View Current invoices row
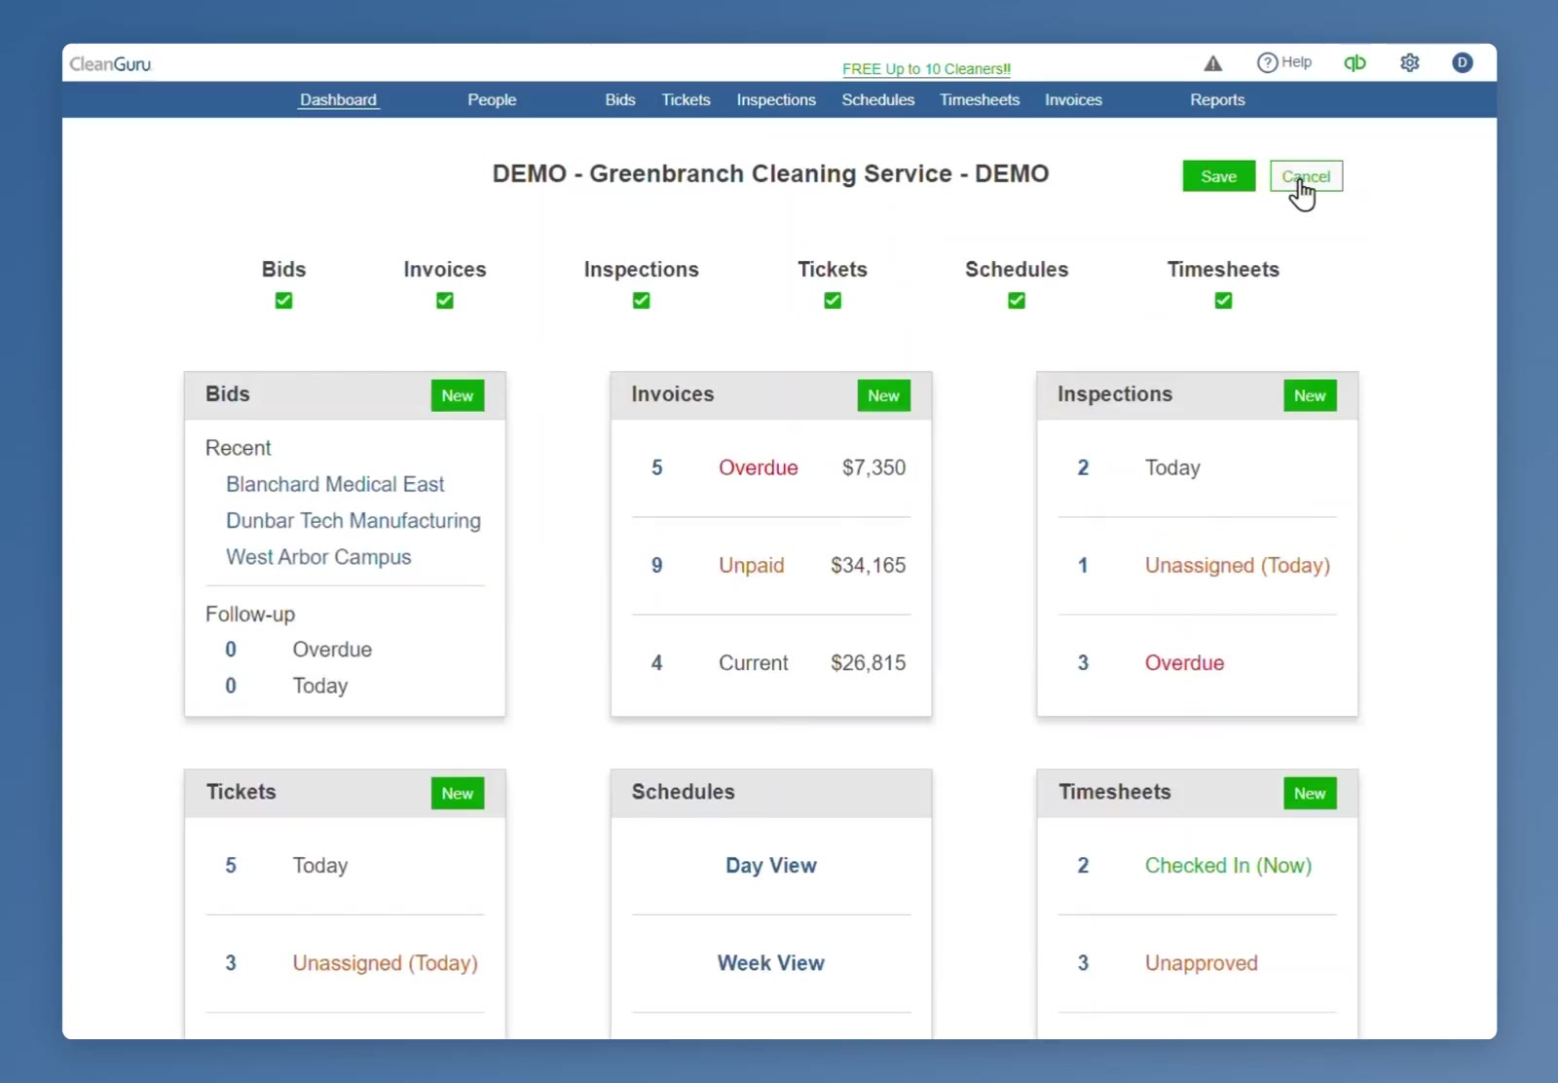1558x1083 pixels. click(770, 662)
